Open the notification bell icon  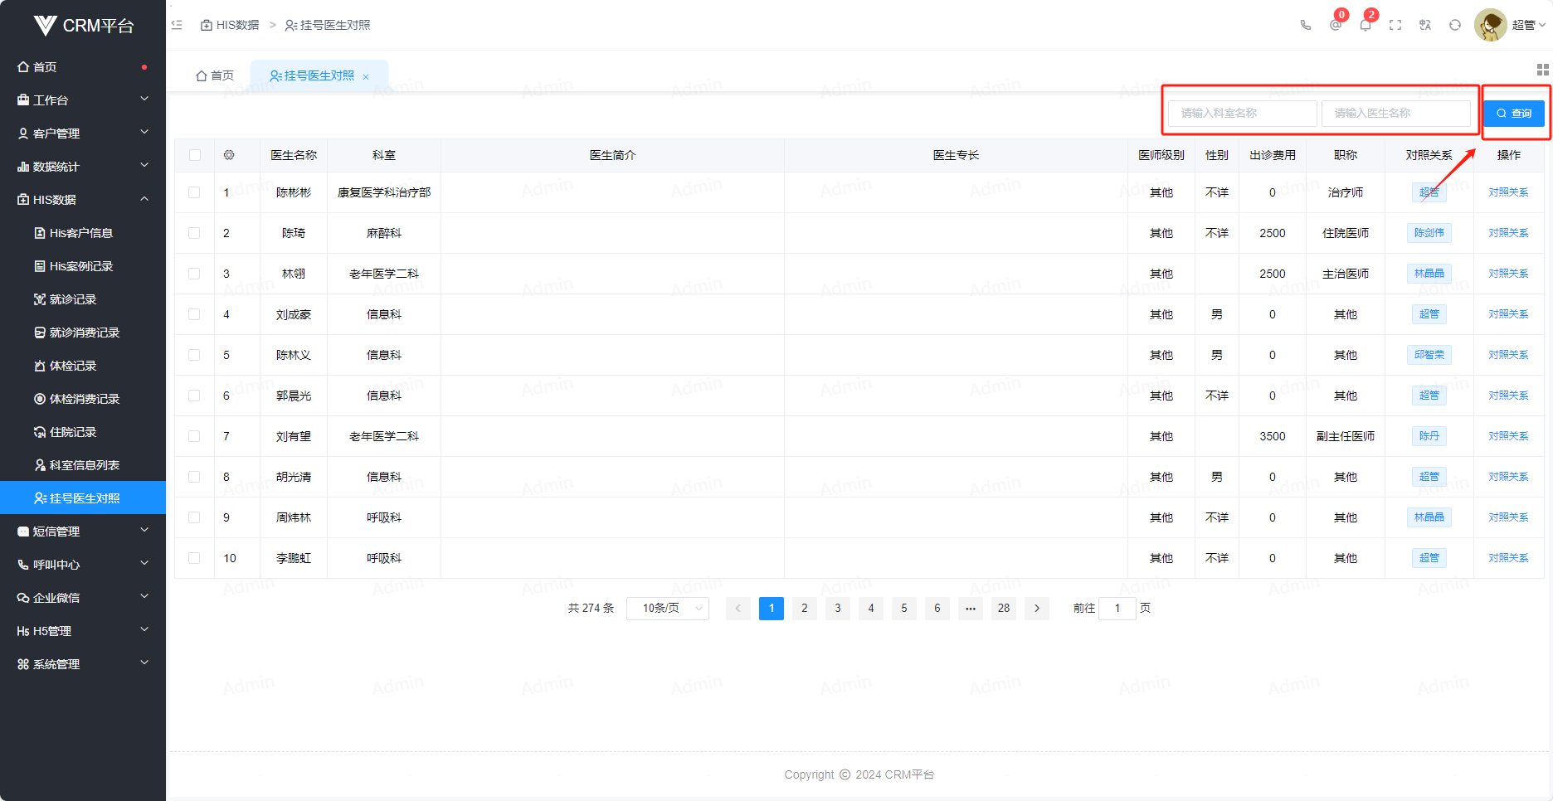pyautogui.click(x=1366, y=25)
